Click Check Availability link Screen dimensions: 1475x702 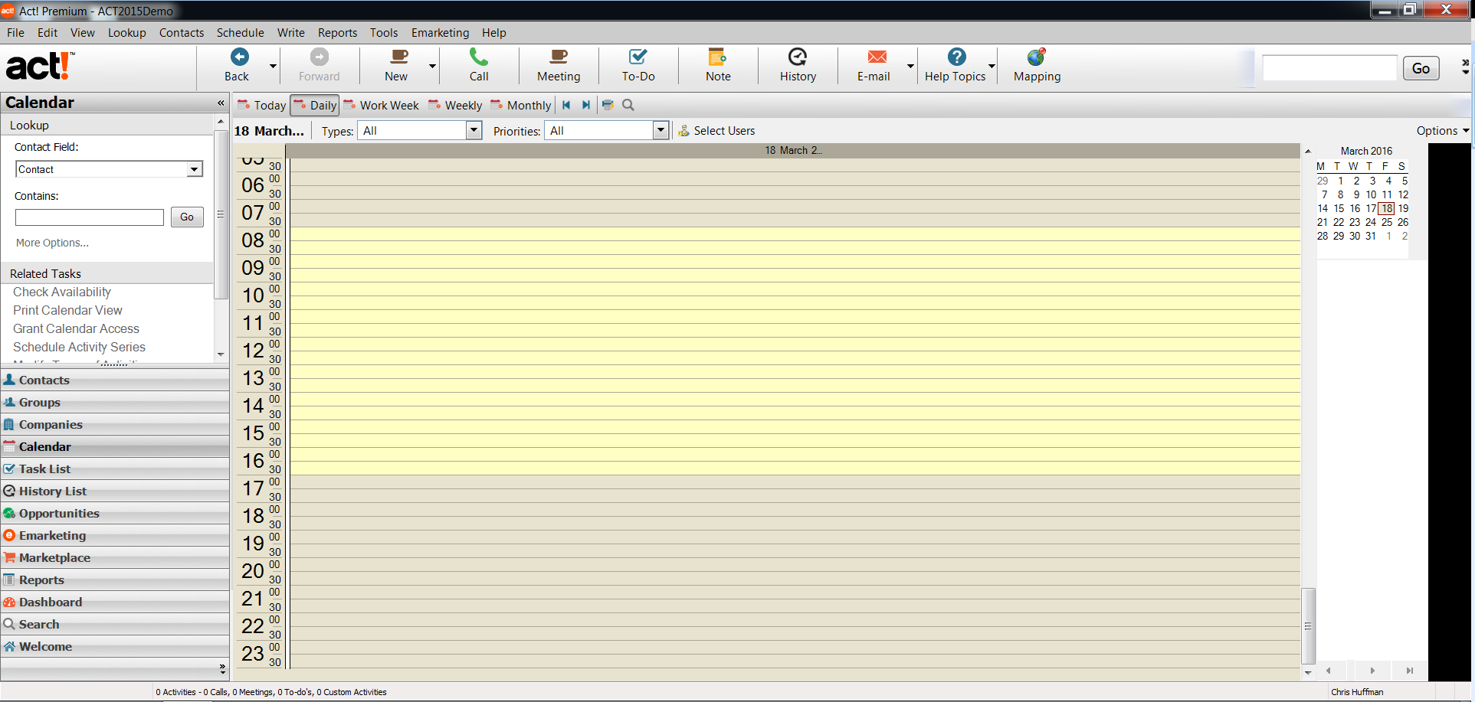tap(62, 292)
